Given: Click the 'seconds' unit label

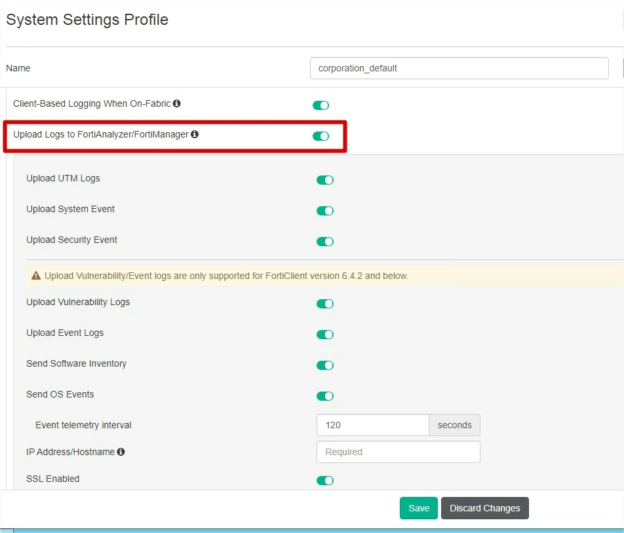Looking at the screenshot, I should tap(454, 425).
